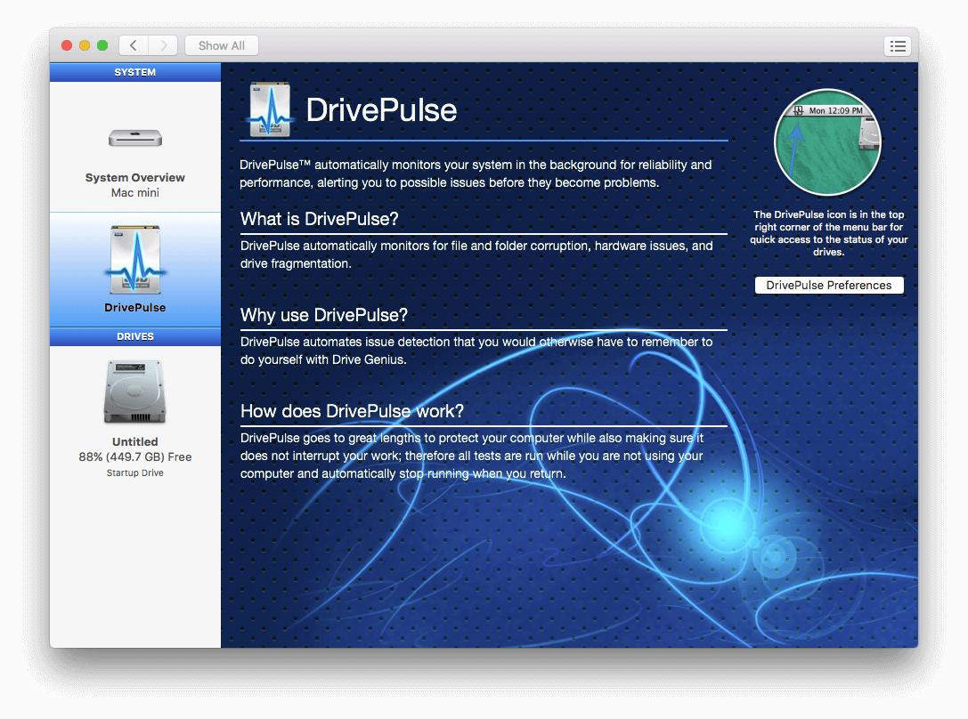Click the back navigation arrow
Viewport: 968px width, 719px height.
(133, 44)
